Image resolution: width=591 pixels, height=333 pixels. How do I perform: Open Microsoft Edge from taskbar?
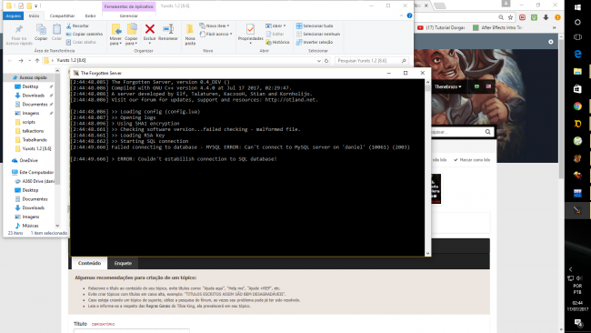[x=577, y=55]
